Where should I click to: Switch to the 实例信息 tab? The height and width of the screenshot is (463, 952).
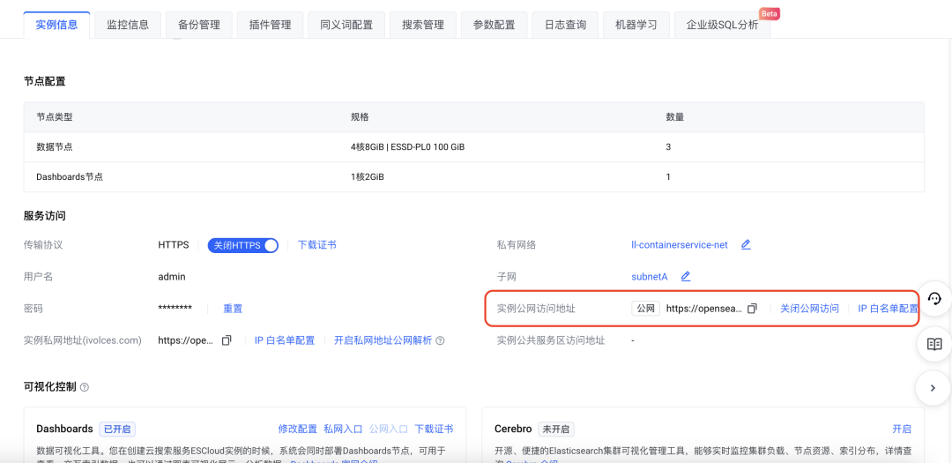click(x=56, y=25)
